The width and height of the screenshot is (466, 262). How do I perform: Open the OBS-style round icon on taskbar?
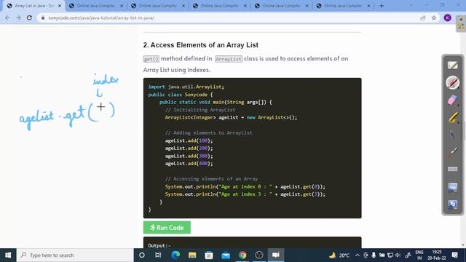pos(259,255)
